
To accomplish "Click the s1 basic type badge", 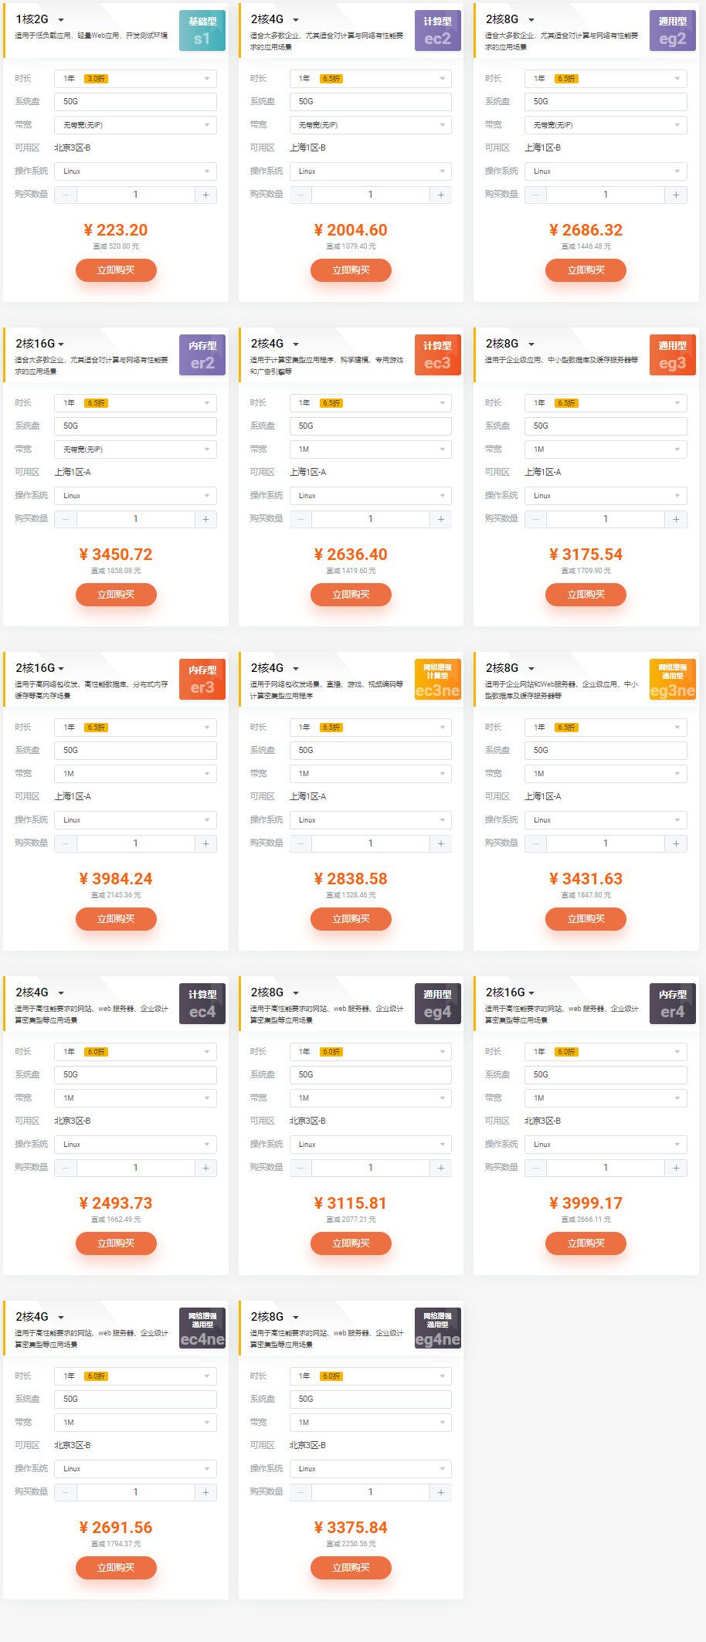I will coord(202,31).
